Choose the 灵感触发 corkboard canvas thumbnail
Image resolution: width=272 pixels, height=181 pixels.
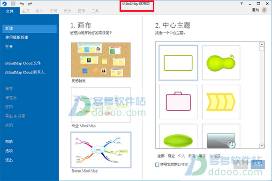point(101,60)
